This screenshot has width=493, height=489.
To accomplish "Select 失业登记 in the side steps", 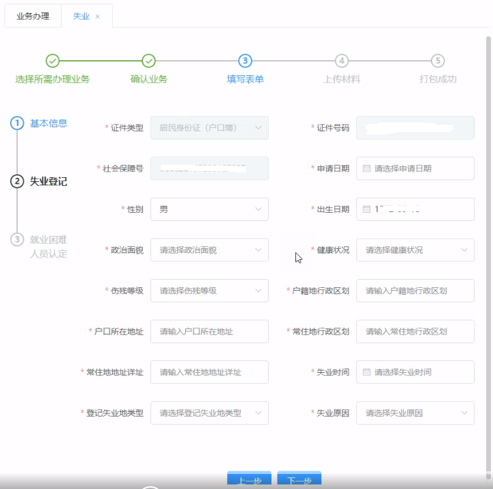I will (x=49, y=181).
